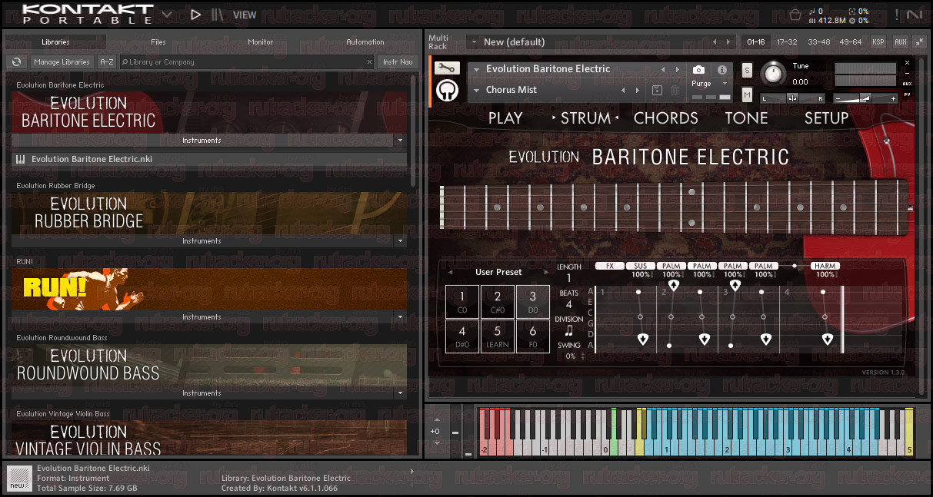Toggle the FX articulation label in strum editor

pos(609,266)
